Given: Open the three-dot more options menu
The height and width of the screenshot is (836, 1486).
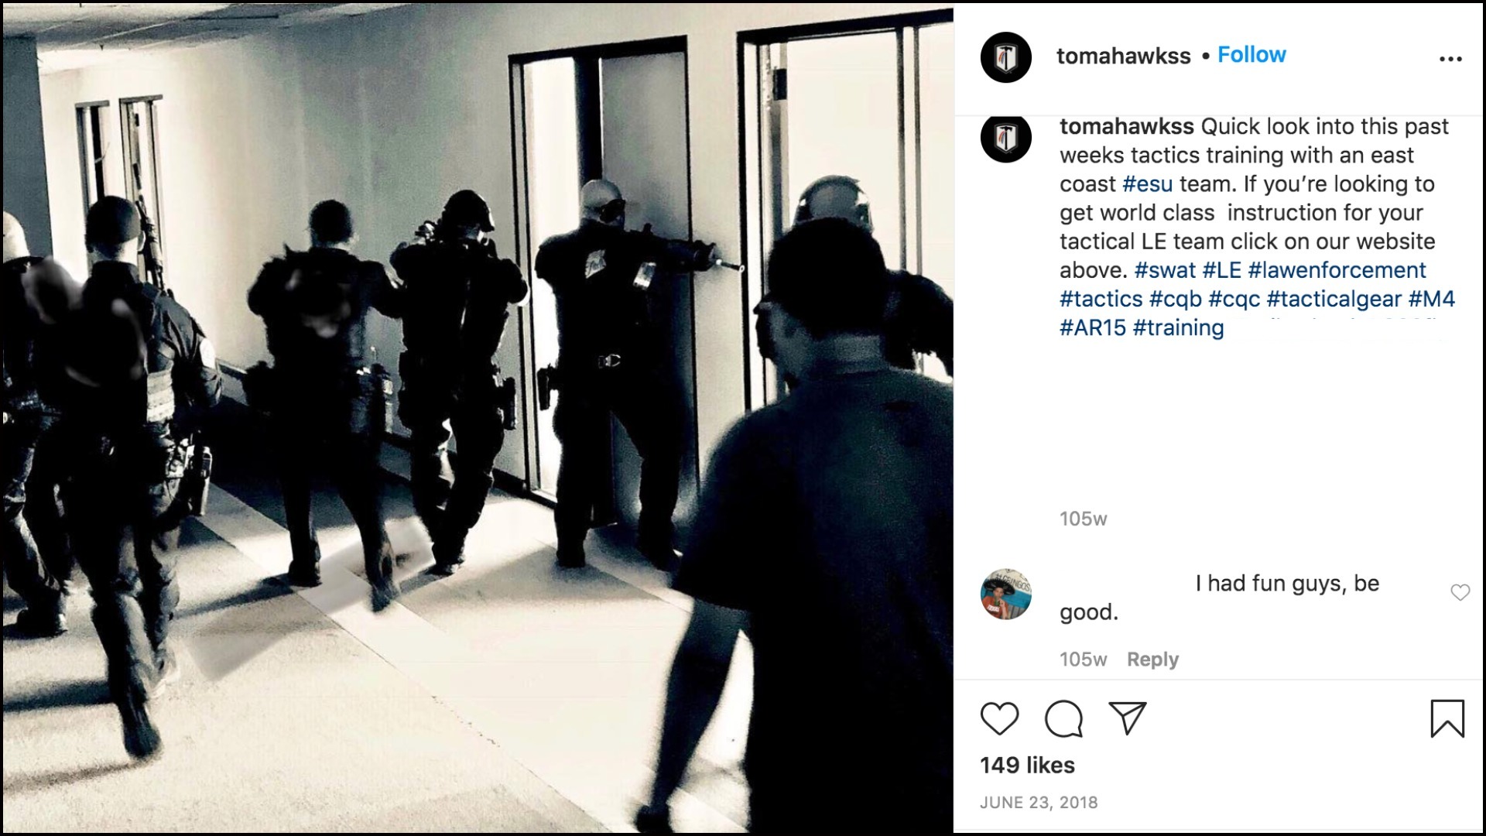Looking at the screenshot, I should [1450, 59].
